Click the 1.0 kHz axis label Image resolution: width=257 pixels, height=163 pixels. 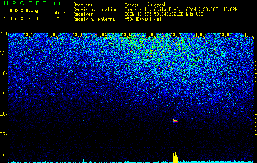(3, 73)
